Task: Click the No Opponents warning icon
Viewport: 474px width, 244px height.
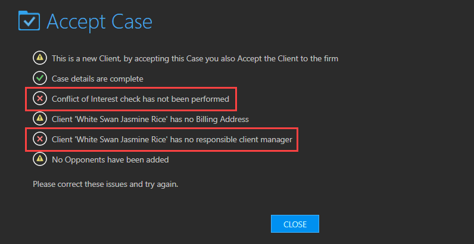Action: coord(40,159)
